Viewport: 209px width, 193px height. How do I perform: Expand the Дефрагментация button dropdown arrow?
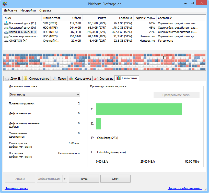click(x=64, y=179)
